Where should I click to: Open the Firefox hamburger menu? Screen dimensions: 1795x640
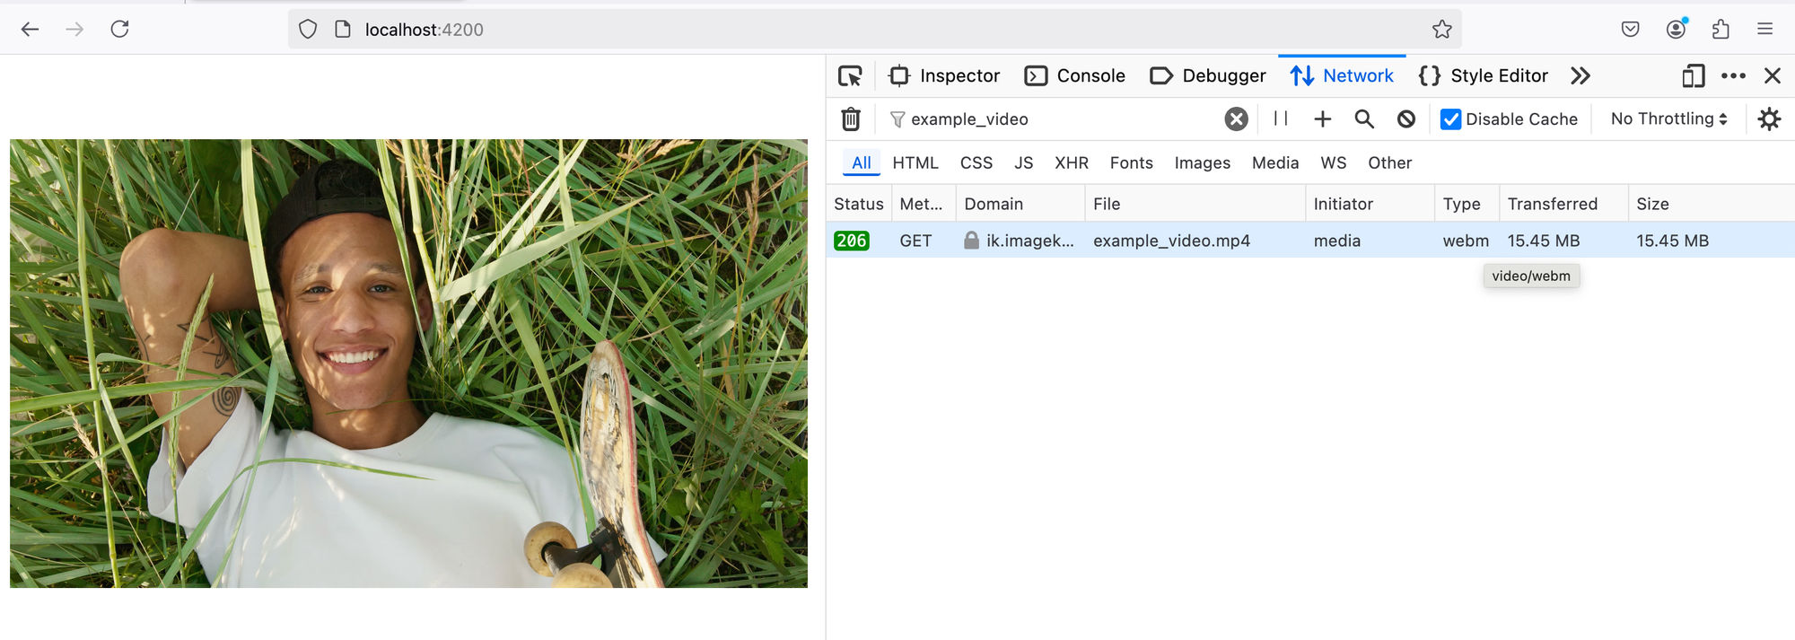[x=1764, y=30]
